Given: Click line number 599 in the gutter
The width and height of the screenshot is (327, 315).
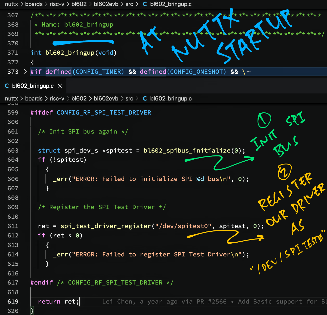Looking at the screenshot, I should (13, 112).
